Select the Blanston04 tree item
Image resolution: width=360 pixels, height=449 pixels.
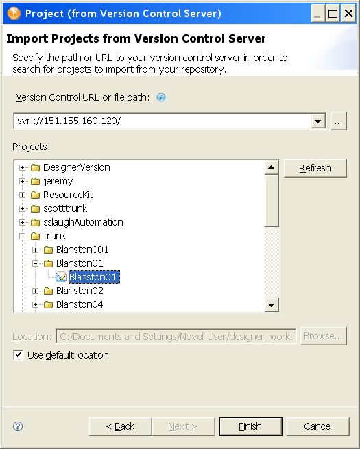click(x=80, y=304)
